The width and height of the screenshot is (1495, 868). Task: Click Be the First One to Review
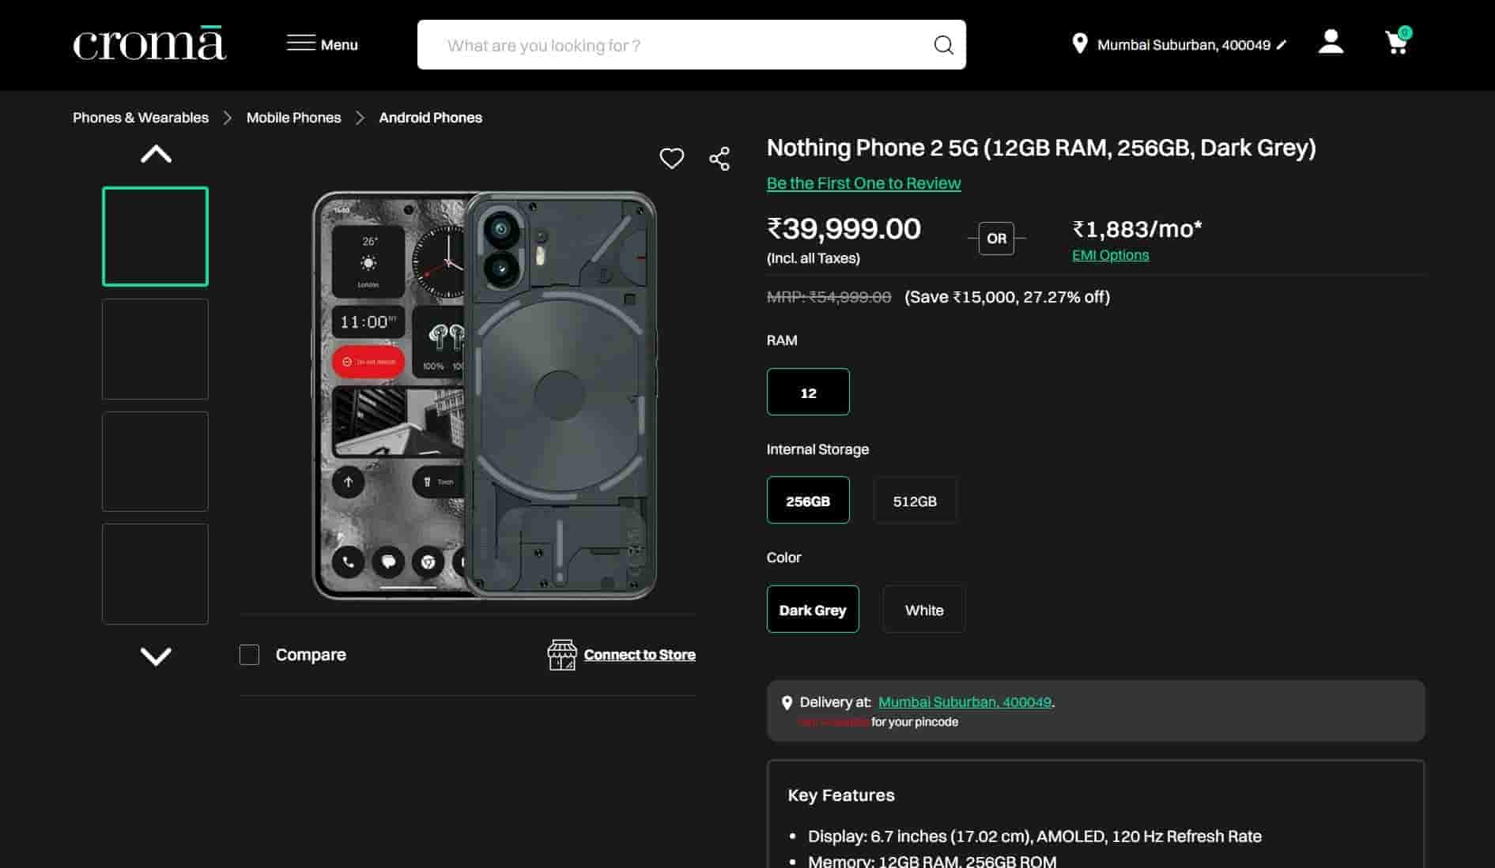pos(863,183)
